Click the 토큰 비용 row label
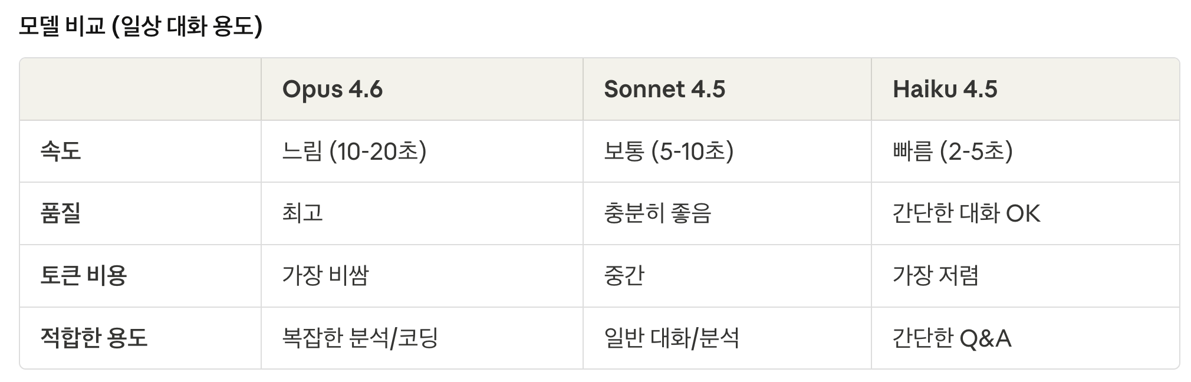1191x382 pixels. 83,275
